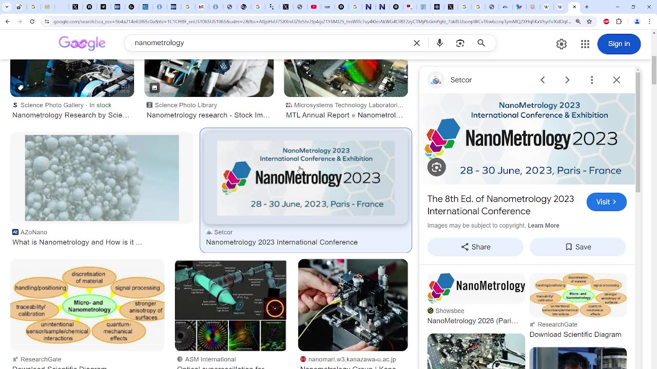Viewport: 657px width, 369px height.
Task: Open 'Download Scientific Diagram' panel link
Action: pyautogui.click(x=575, y=335)
